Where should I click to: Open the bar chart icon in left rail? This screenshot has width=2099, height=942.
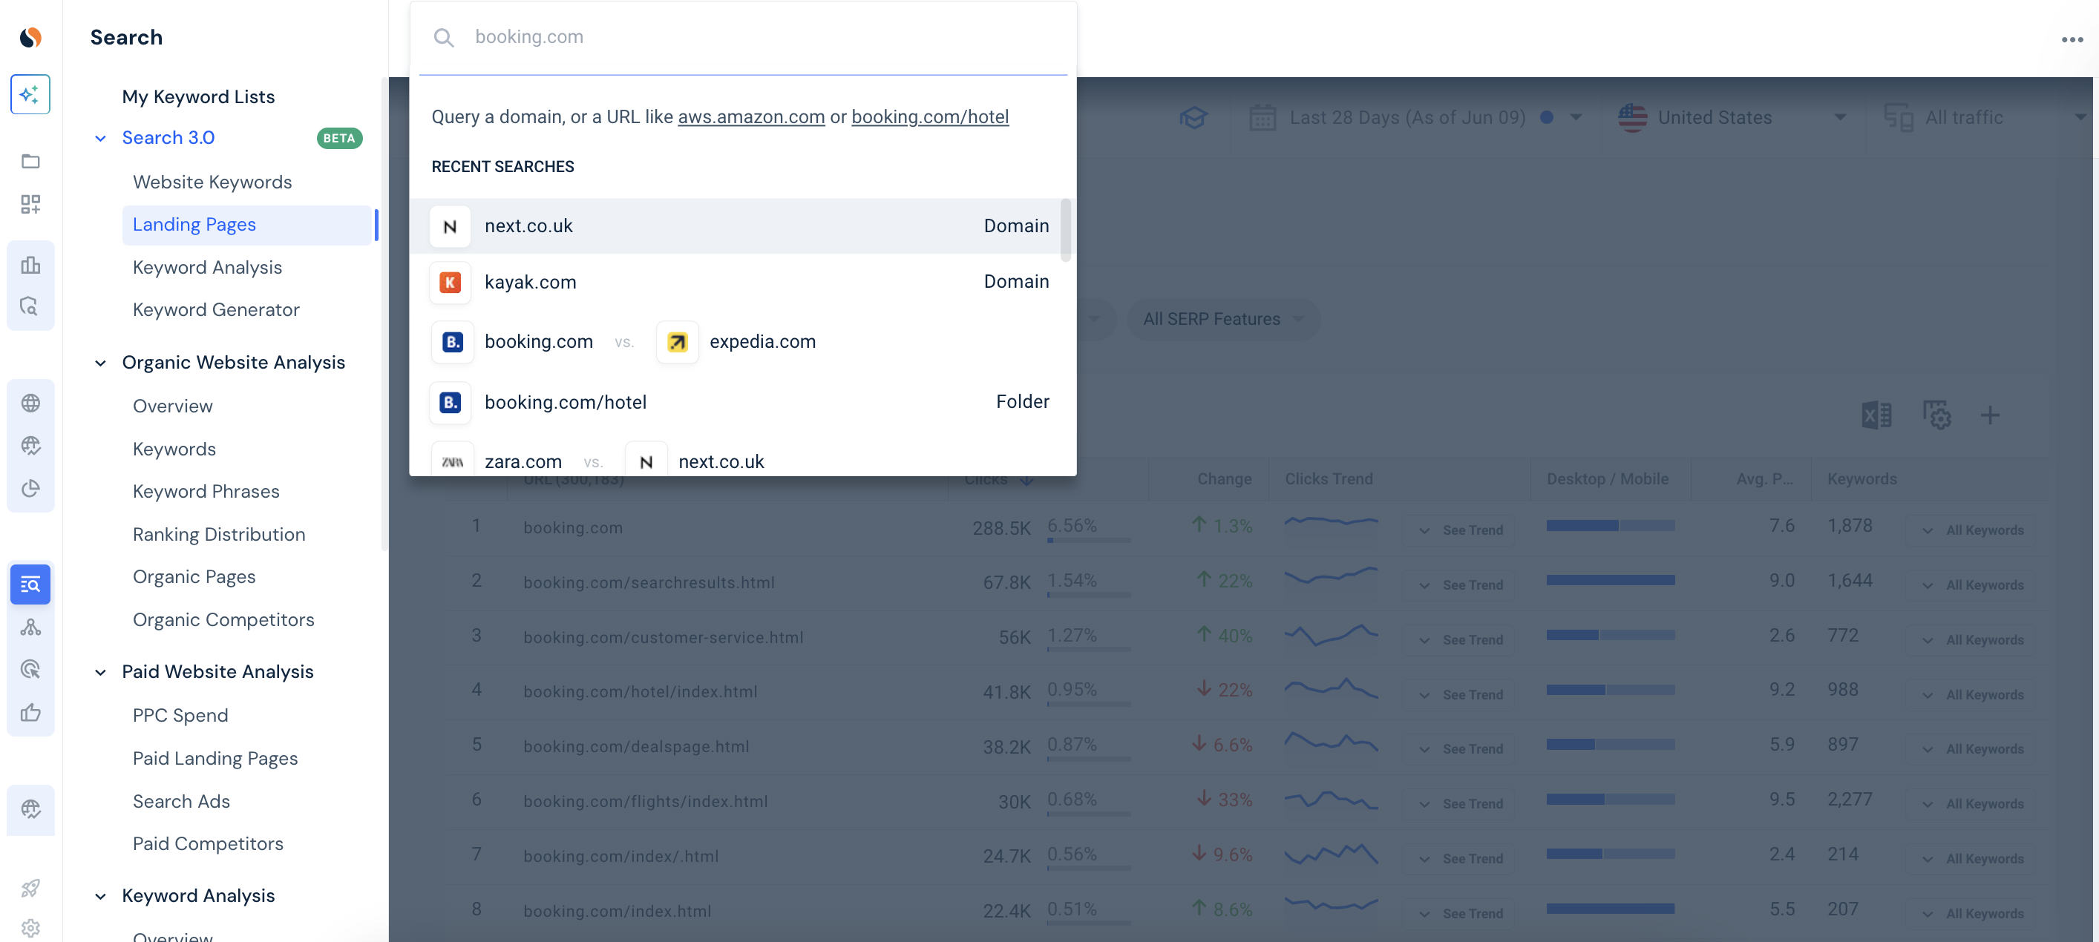30,265
